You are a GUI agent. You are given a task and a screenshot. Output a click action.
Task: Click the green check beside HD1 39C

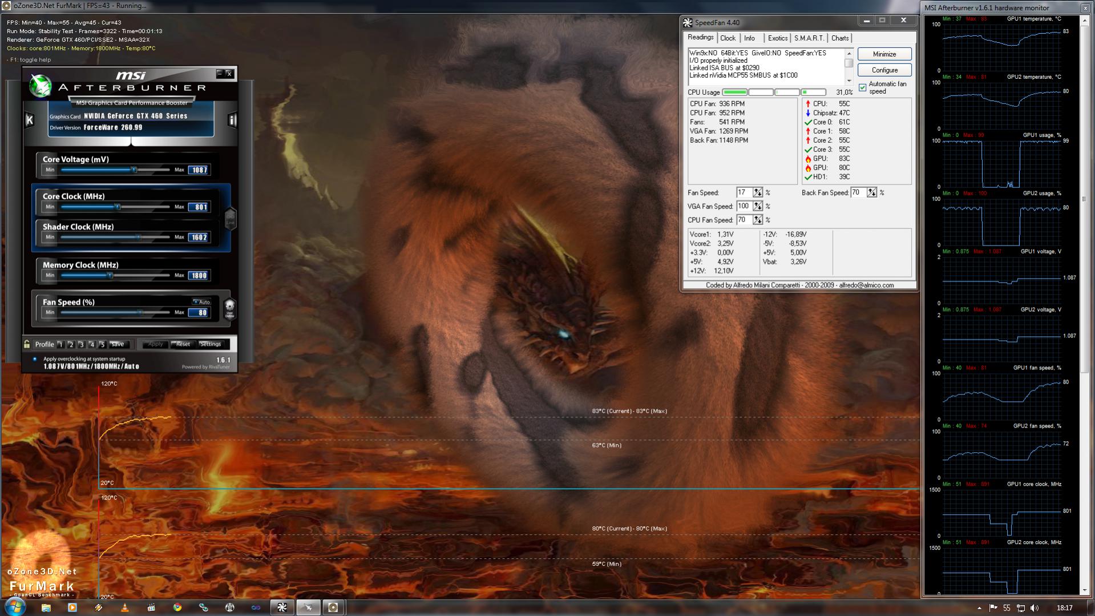coord(808,177)
